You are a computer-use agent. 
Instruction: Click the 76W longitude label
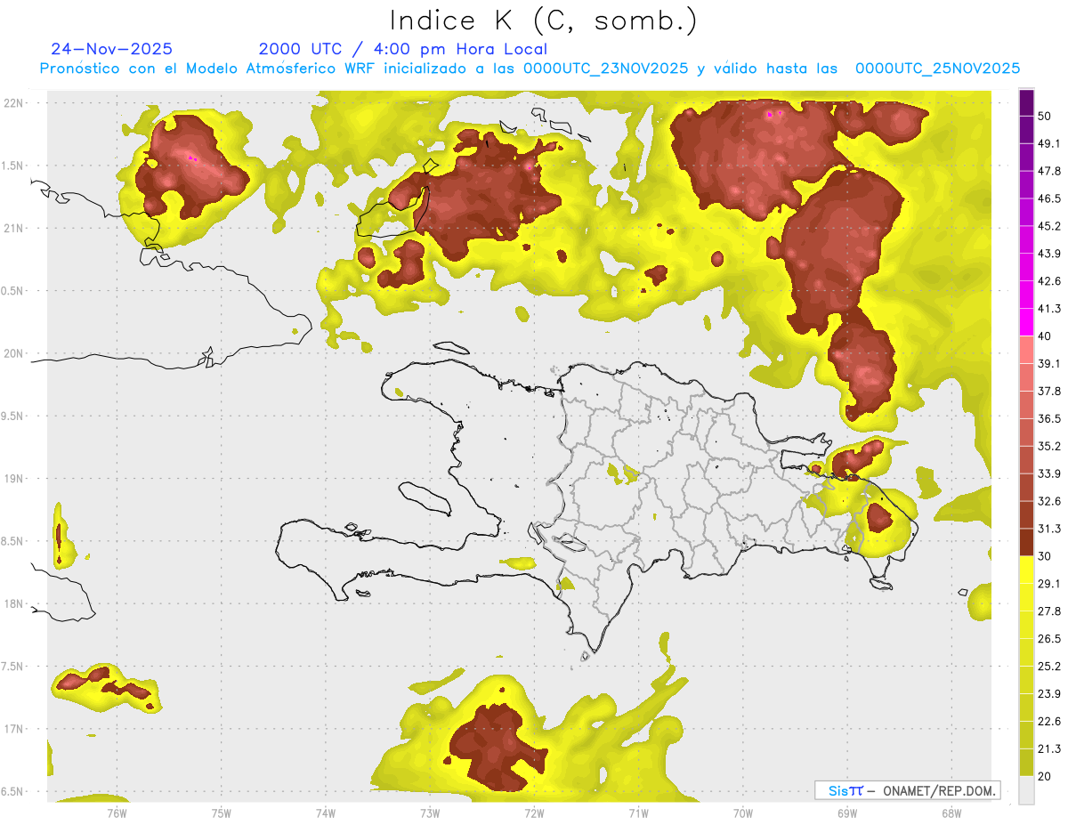[117, 813]
